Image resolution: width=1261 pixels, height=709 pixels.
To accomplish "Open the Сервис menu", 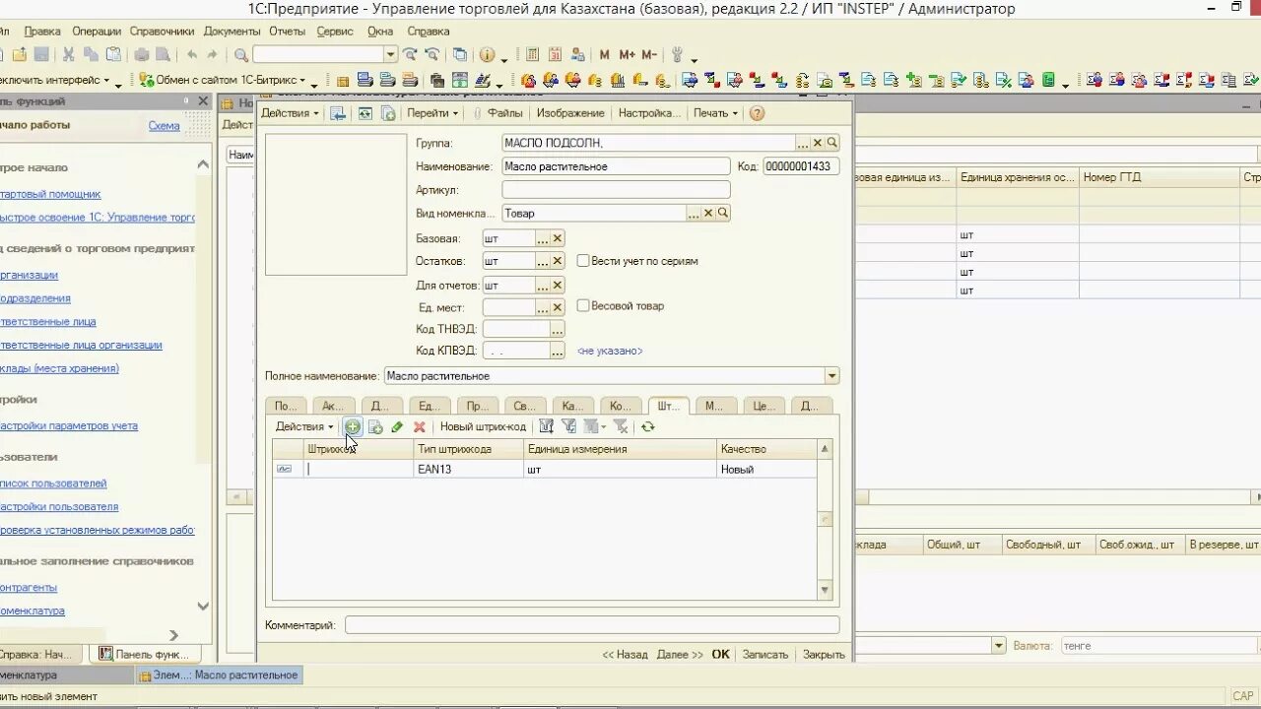I will click(x=335, y=32).
